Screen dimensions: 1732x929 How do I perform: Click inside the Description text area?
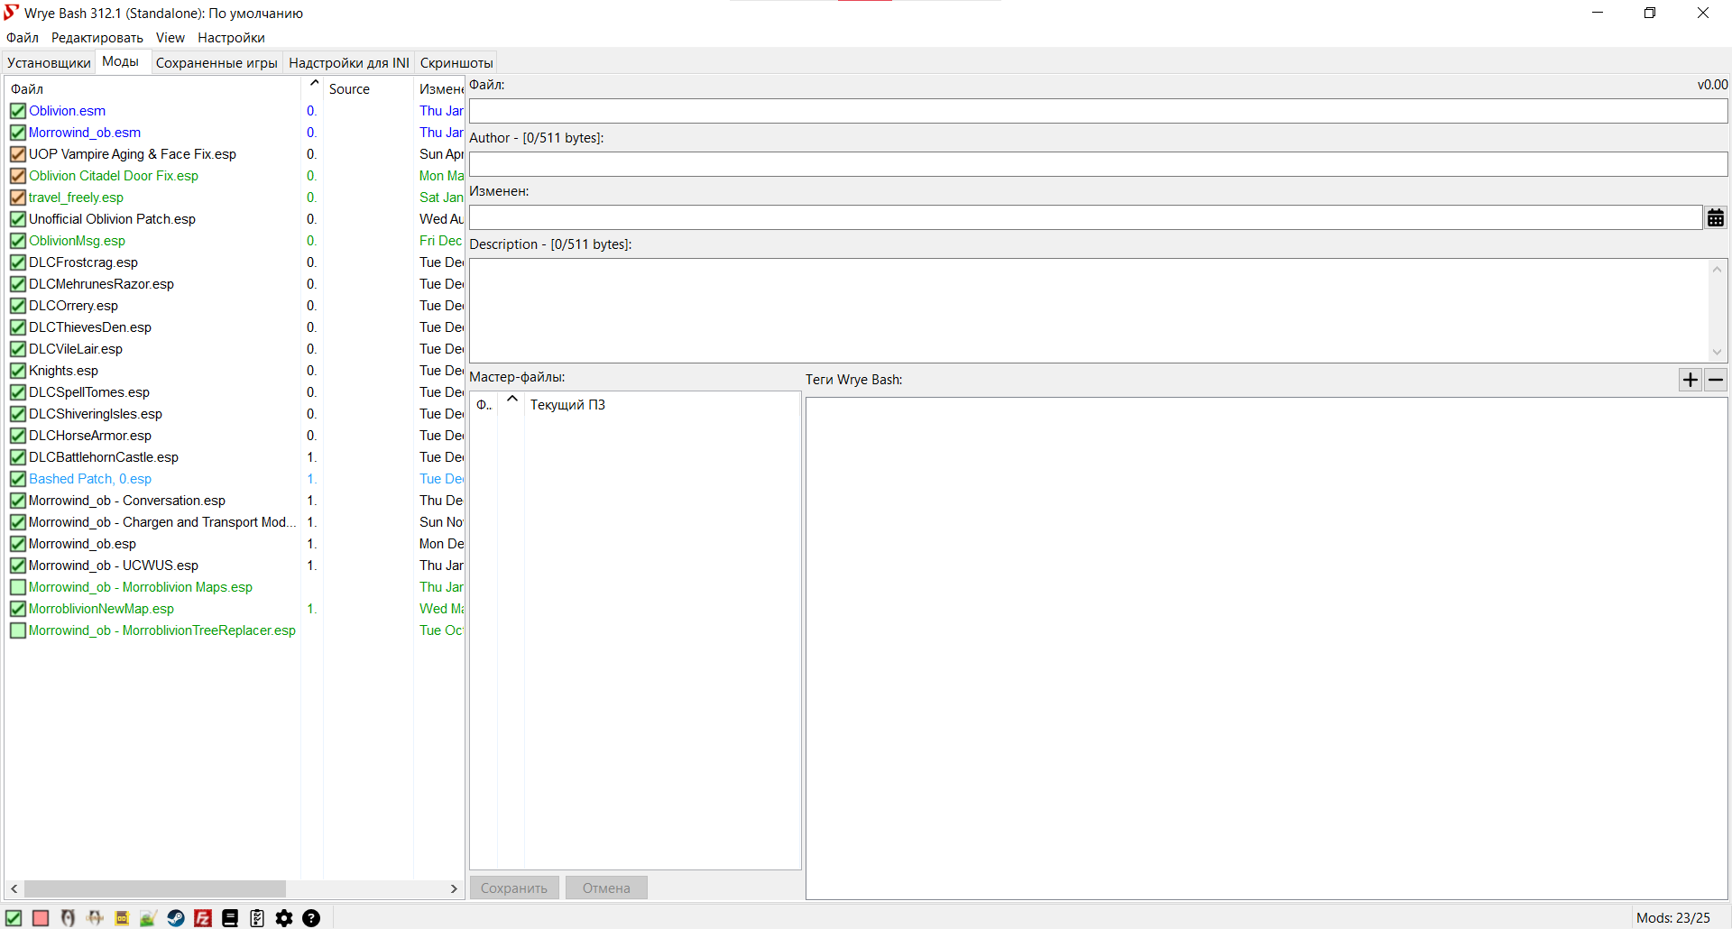pyautogui.click(x=1088, y=311)
